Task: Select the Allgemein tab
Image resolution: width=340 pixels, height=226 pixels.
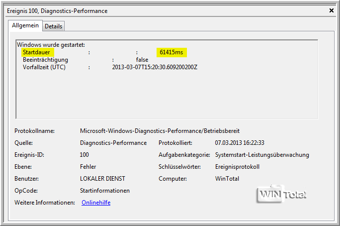Action: pos(25,25)
